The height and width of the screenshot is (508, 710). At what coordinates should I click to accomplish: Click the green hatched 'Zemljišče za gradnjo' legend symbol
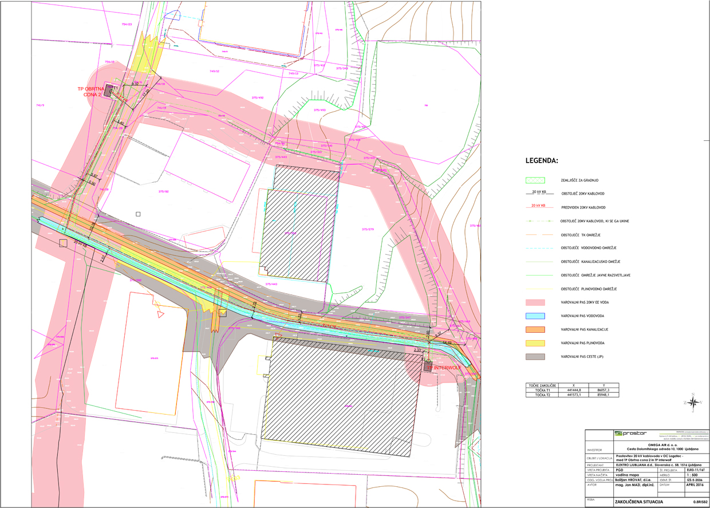(x=535, y=180)
